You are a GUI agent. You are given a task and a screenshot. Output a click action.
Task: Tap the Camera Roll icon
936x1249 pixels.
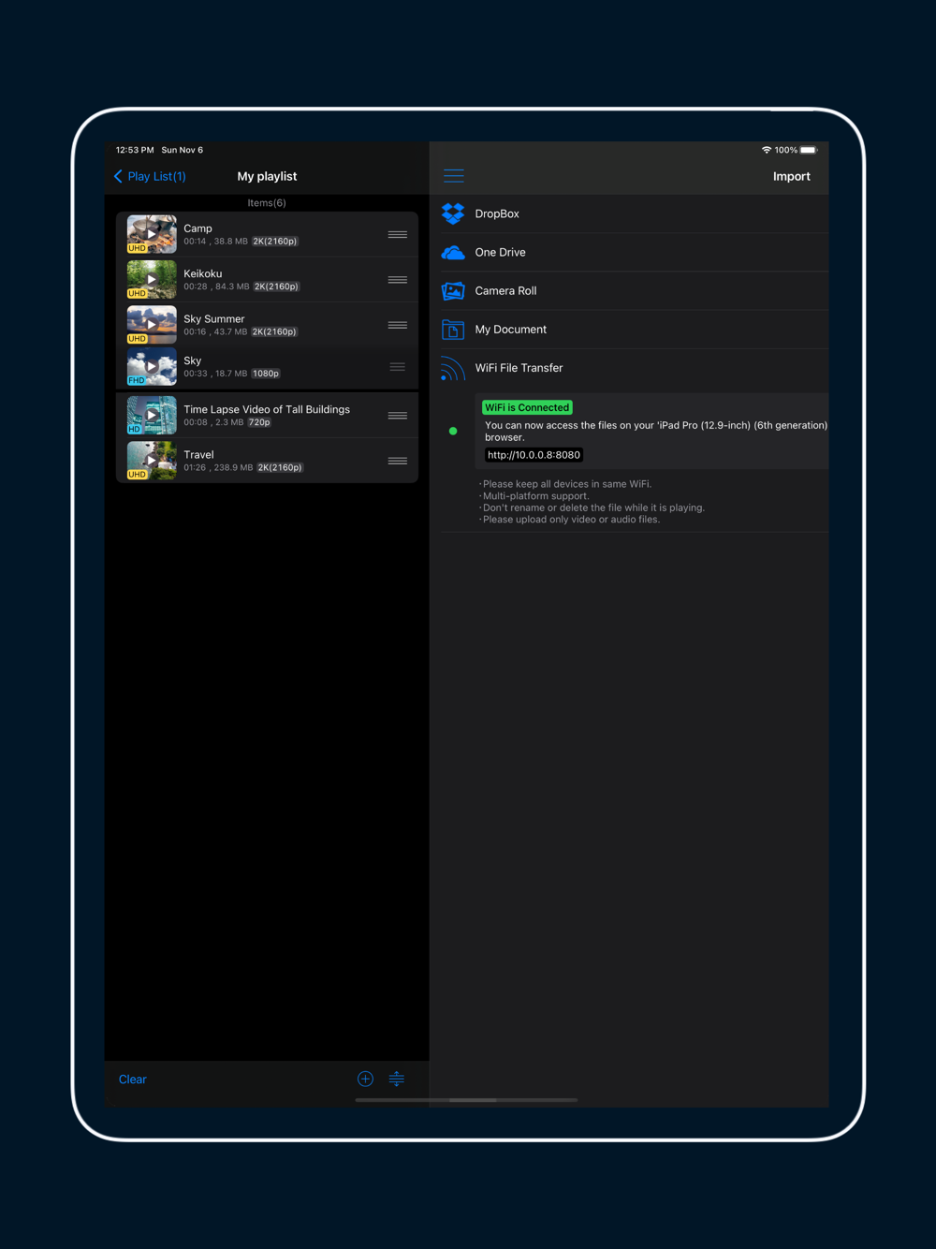(x=453, y=291)
